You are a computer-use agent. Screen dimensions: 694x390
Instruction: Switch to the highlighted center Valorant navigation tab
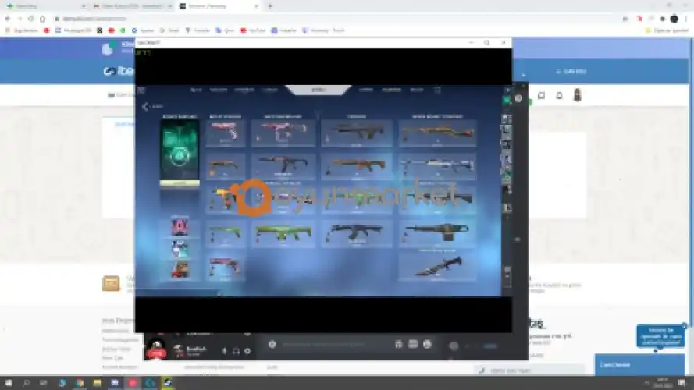point(317,90)
